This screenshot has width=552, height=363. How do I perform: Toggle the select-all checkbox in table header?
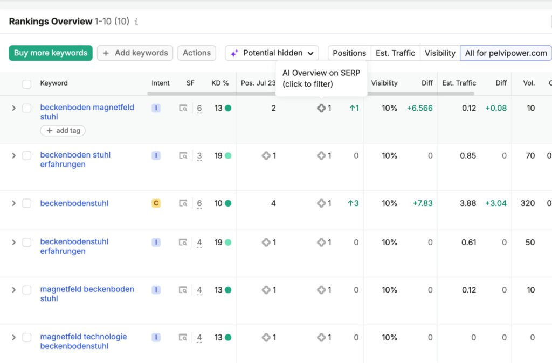click(x=27, y=83)
